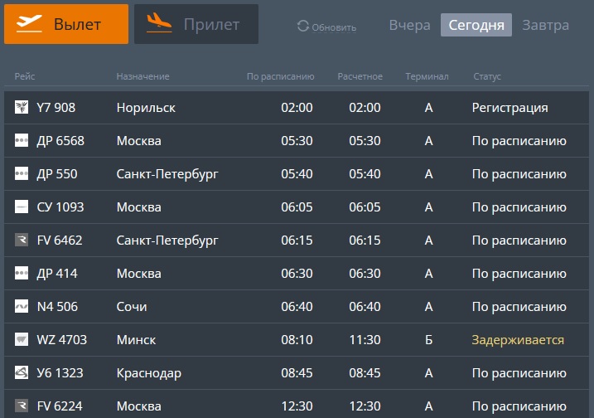Click the airline logo for FV 6224
Image resolution: width=594 pixels, height=418 pixels.
(22, 406)
